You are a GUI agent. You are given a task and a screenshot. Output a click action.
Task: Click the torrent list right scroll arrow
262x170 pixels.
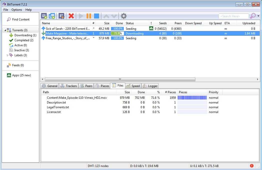pos(258,79)
